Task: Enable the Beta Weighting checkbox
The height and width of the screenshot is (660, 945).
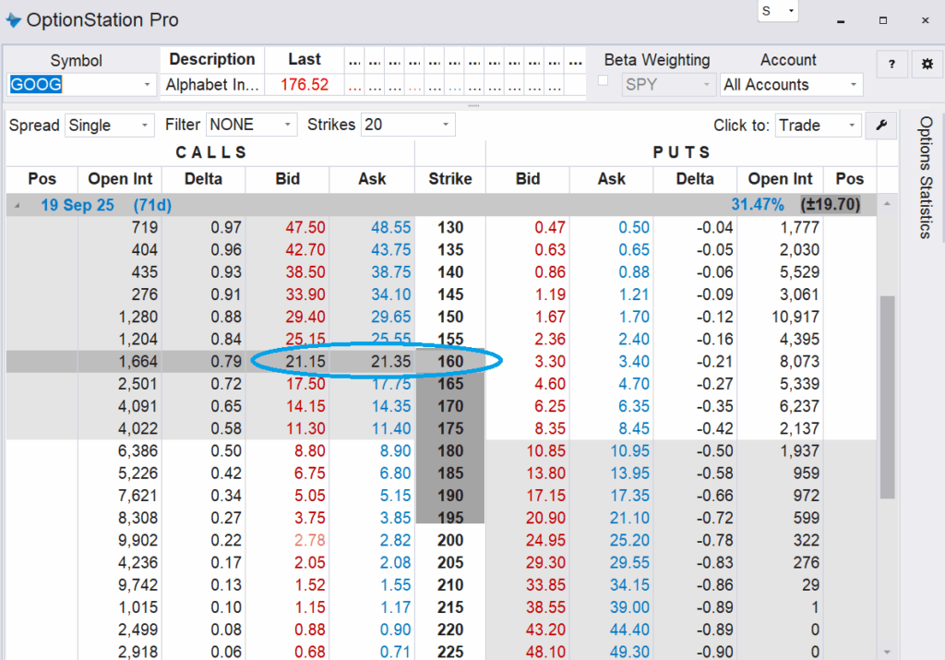Action: [x=603, y=81]
